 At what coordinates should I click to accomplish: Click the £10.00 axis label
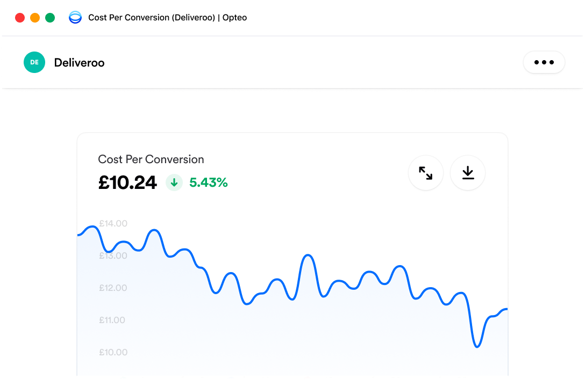pyautogui.click(x=113, y=352)
